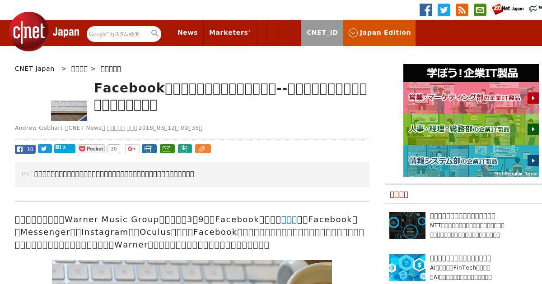Open the sidebar headline above the AI FinTech text
The width and height of the screenshot is (542, 284).
(461, 258)
